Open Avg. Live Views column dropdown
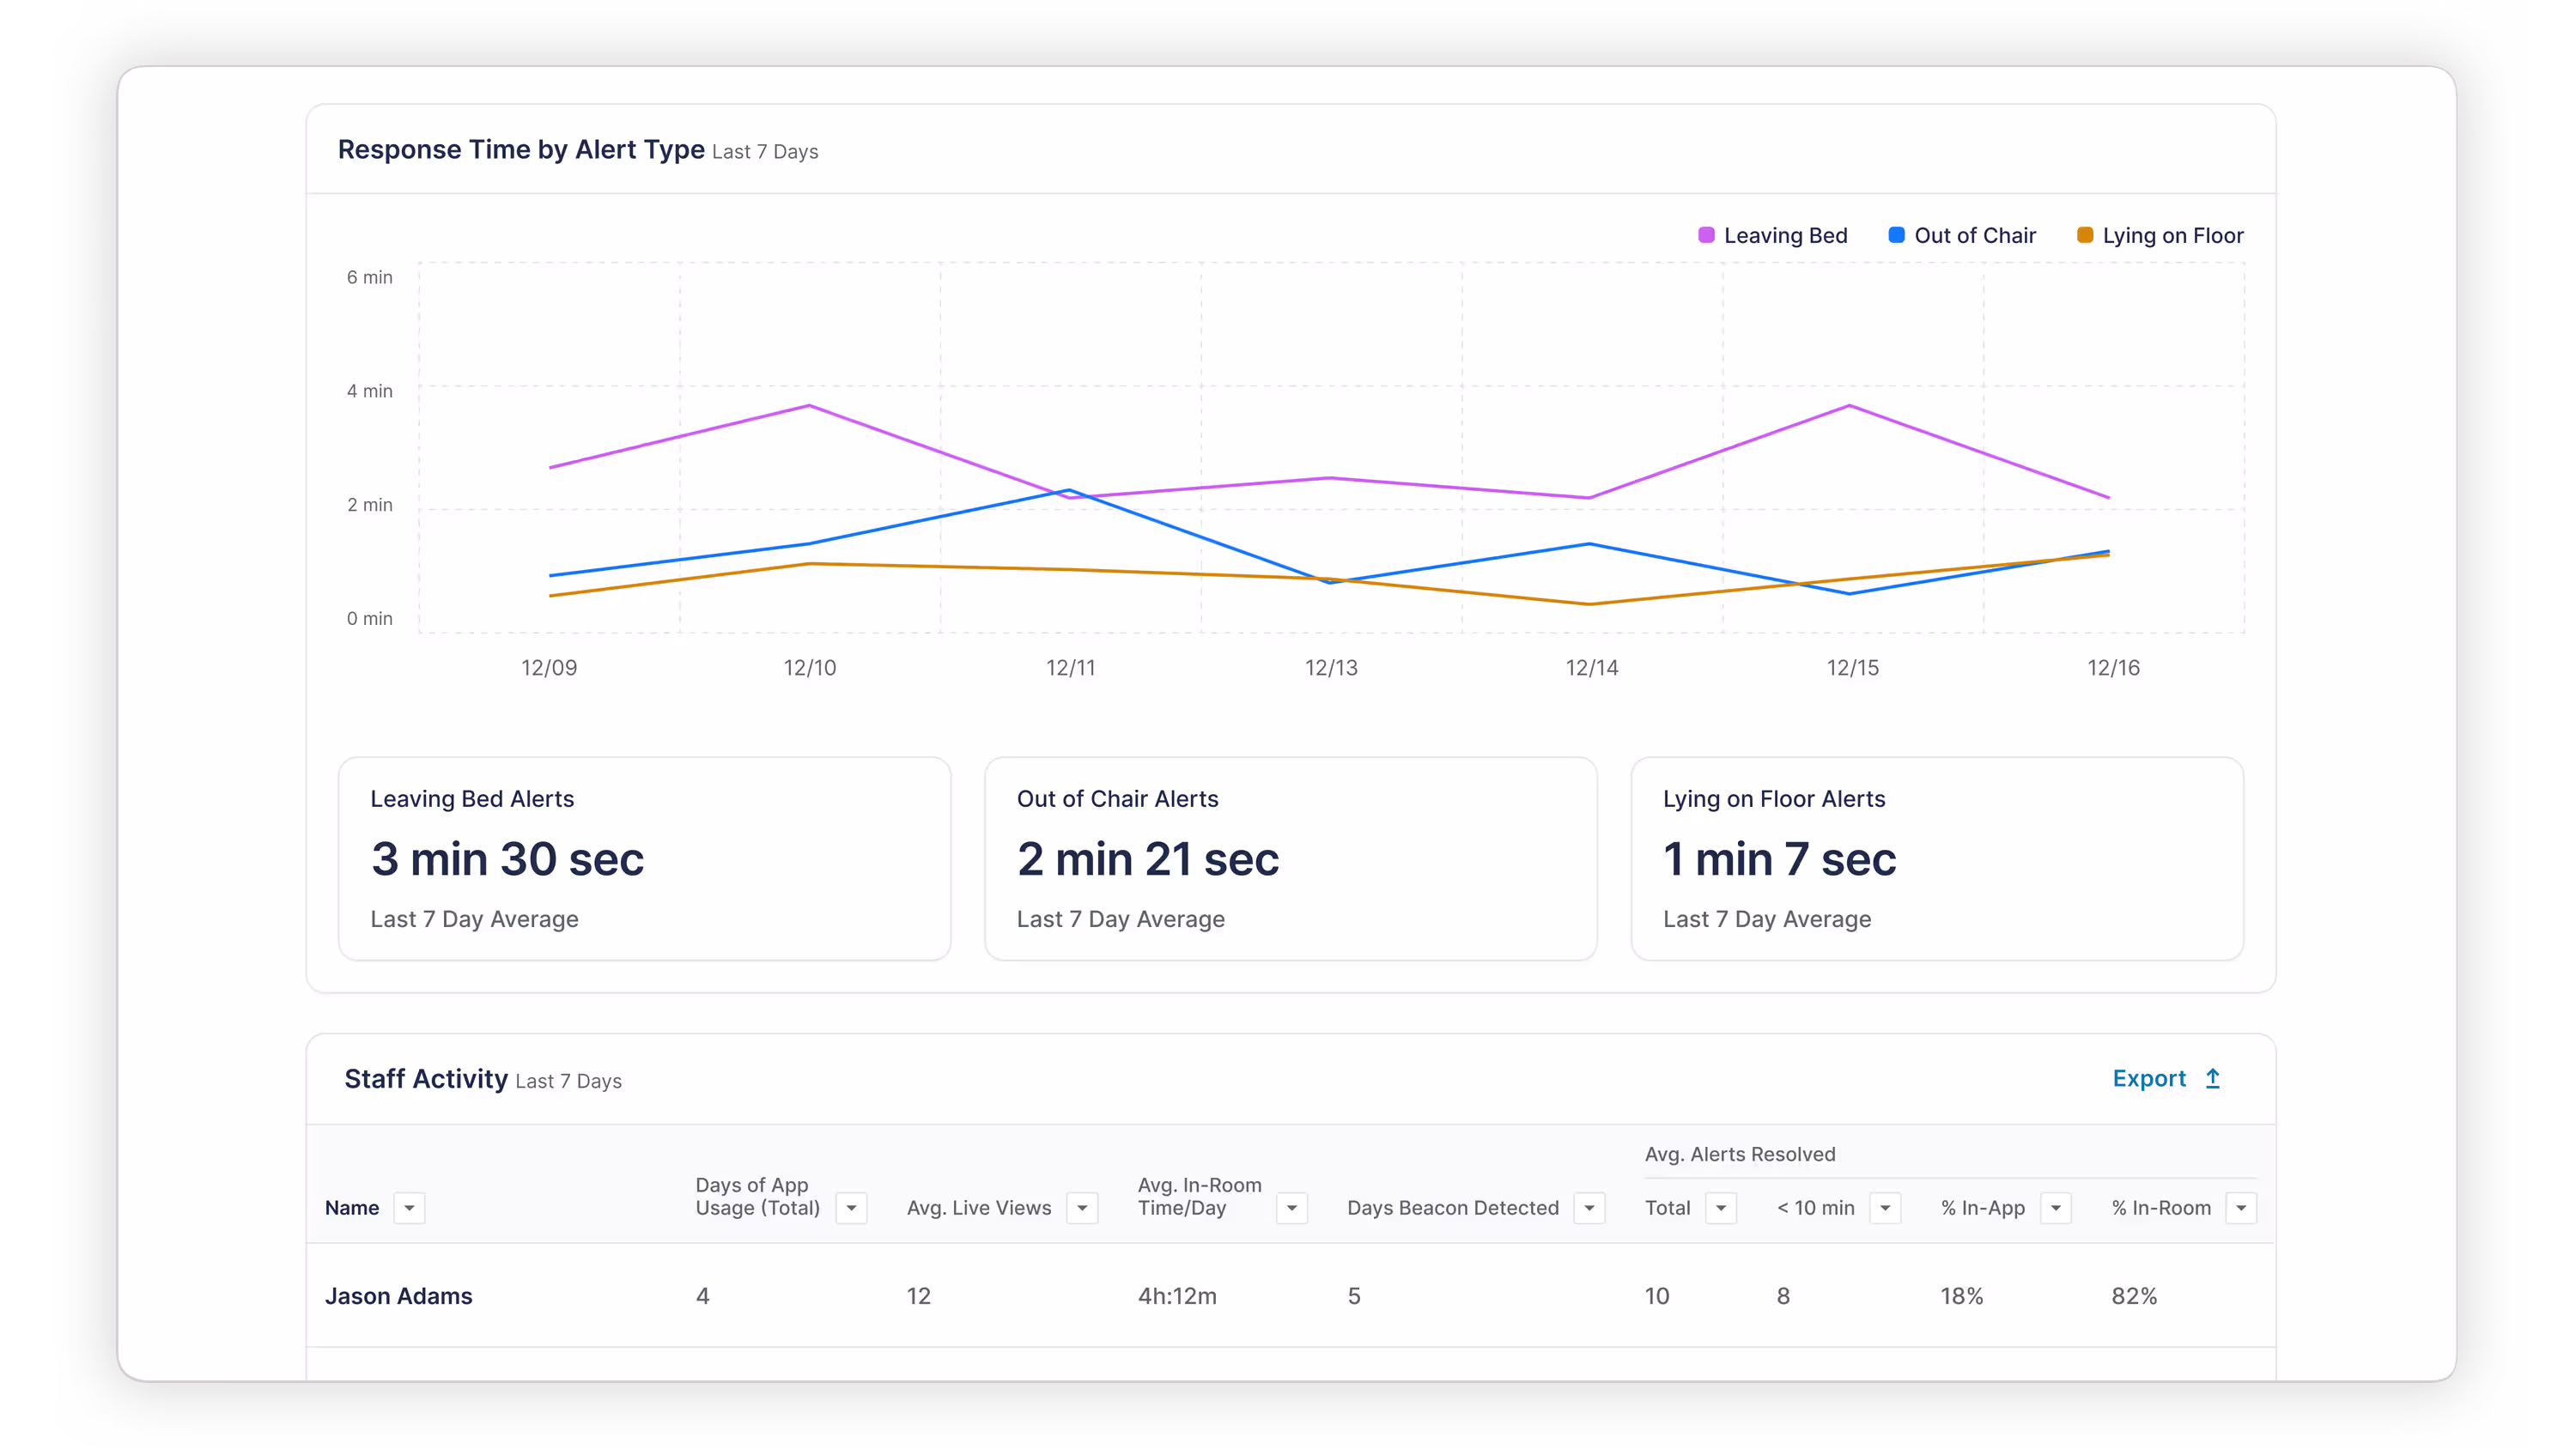 [1082, 1208]
